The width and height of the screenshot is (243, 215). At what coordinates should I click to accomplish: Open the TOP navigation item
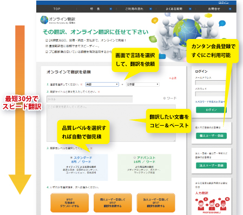pyautogui.click(x=57, y=9)
